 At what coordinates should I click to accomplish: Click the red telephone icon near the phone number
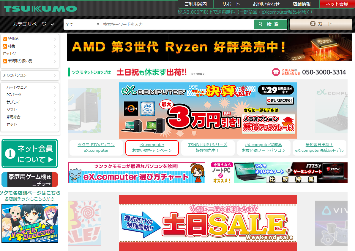[276, 72]
